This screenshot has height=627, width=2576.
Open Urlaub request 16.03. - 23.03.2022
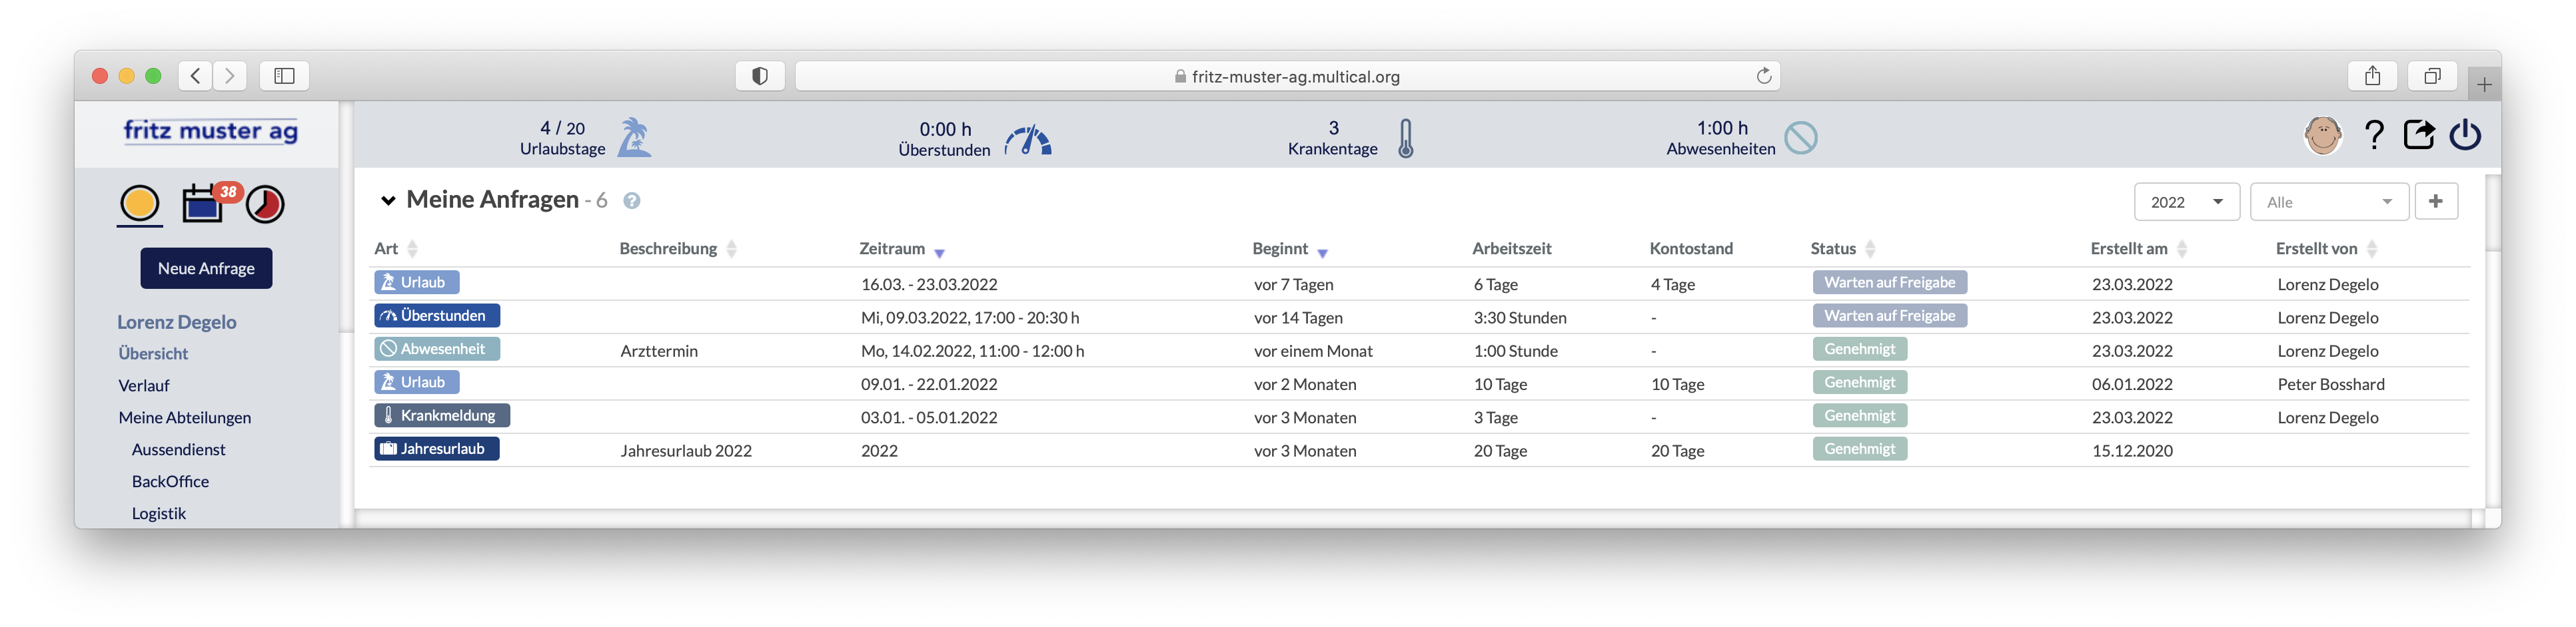coord(417,282)
